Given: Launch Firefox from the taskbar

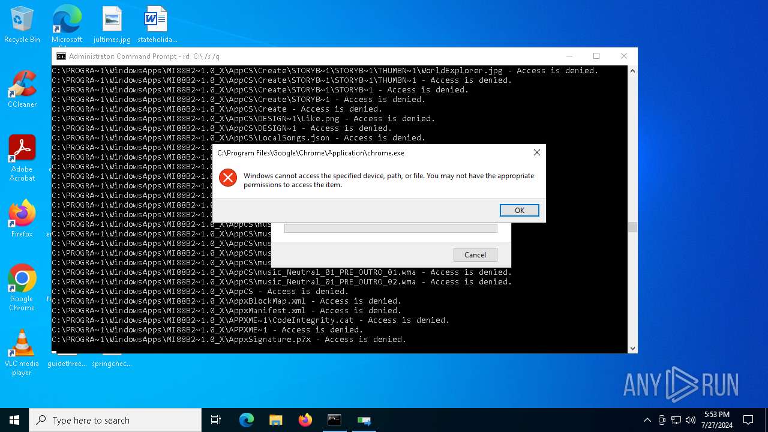Looking at the screenshot, I should pyautogui.click(x=305, y=420).
